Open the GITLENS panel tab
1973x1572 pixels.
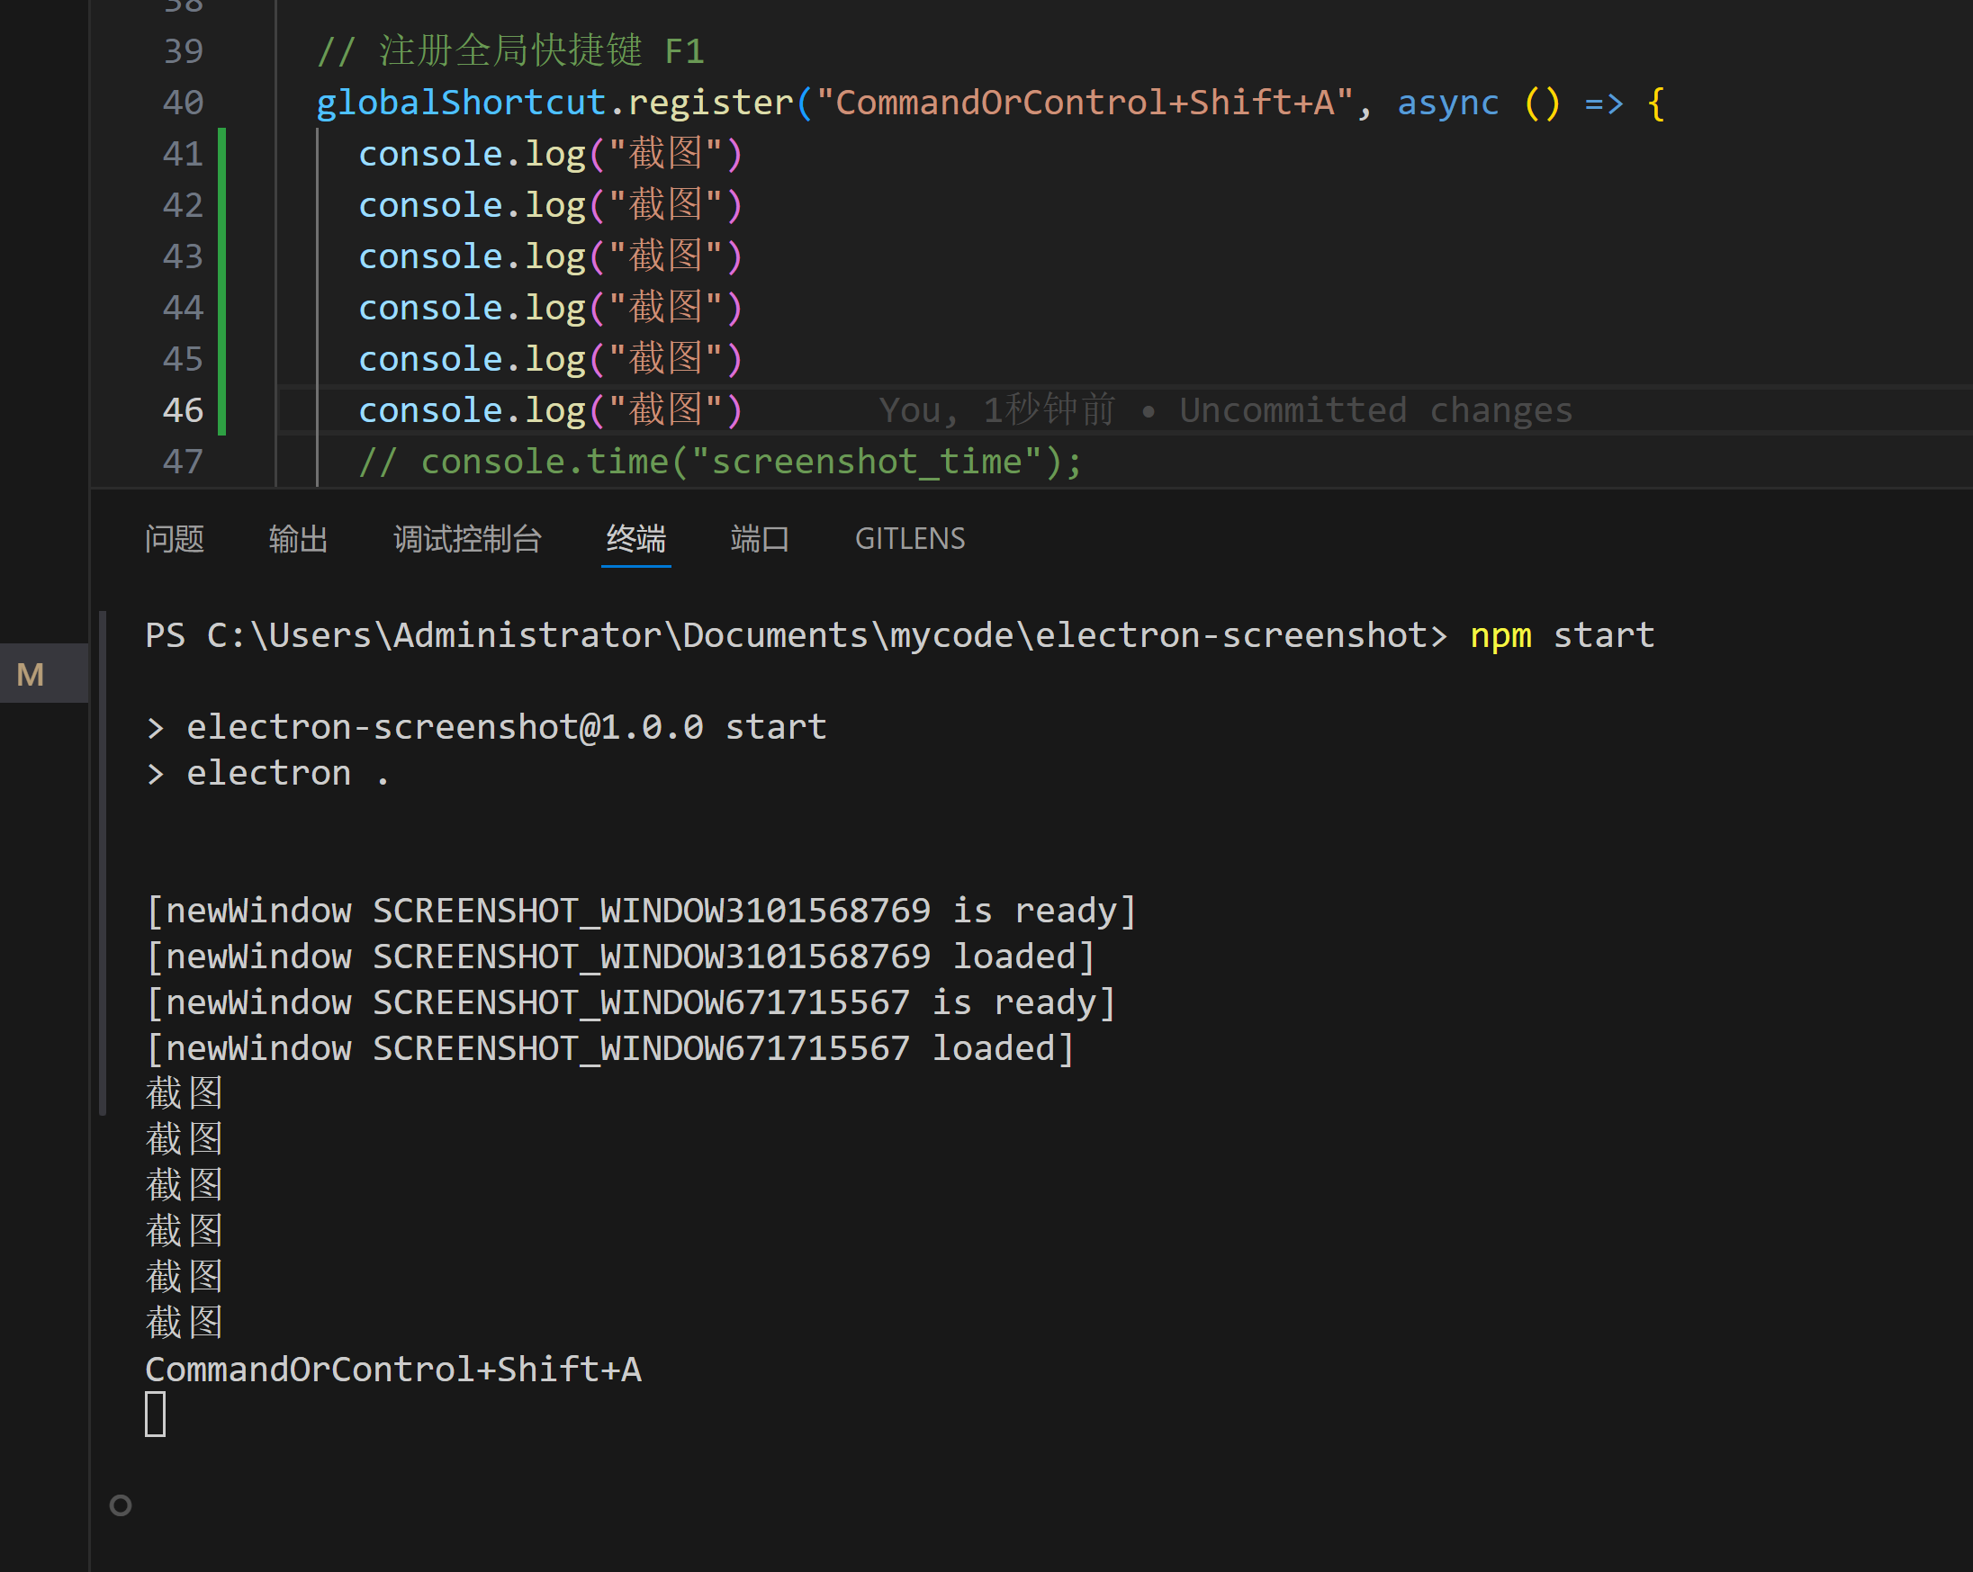coord(910,539)
